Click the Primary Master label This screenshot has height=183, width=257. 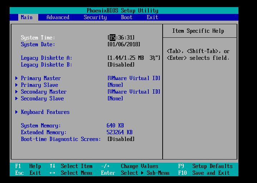tap(41, 78)
